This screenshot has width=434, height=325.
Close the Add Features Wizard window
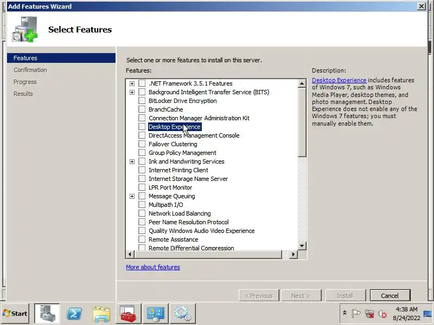[422, 6]
